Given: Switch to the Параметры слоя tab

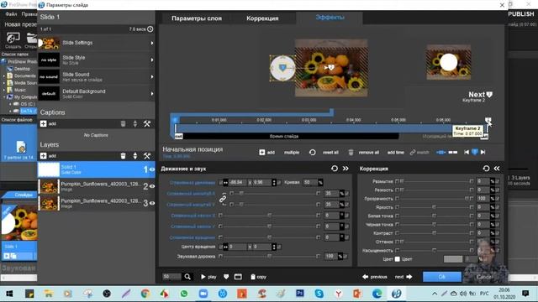Looking at the screenshot, I should (x=197, y=18).
